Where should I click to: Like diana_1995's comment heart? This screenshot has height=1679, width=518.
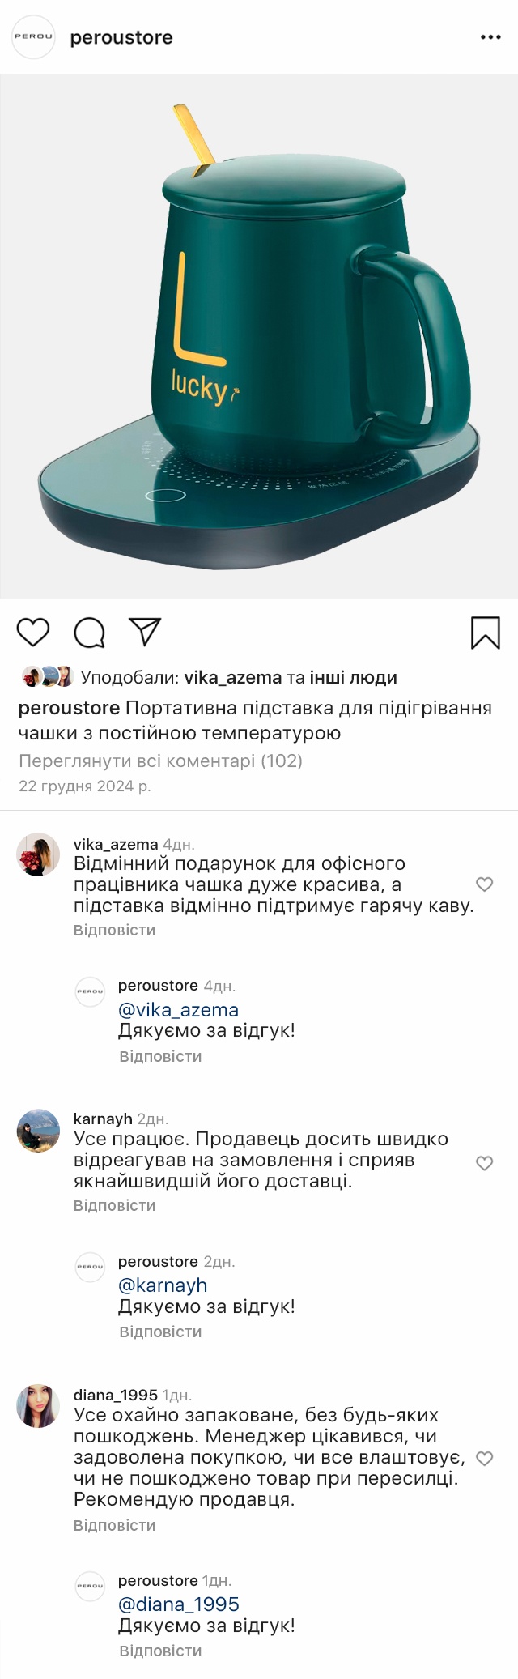pos(484,1459)
